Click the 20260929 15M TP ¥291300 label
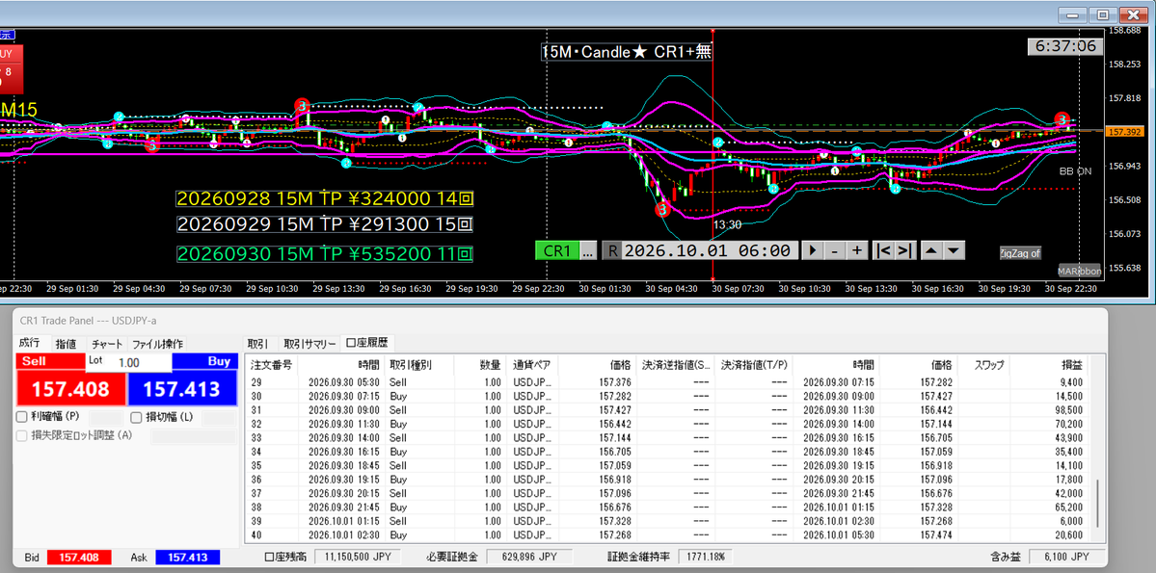 (x=324, y=223)
